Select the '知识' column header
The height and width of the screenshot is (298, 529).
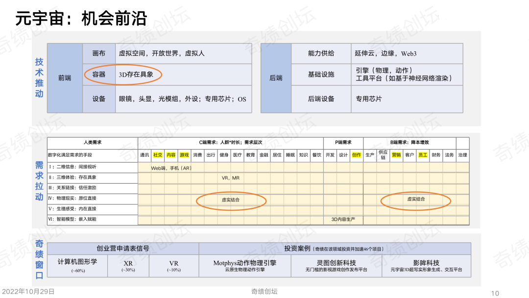[304, 155]
